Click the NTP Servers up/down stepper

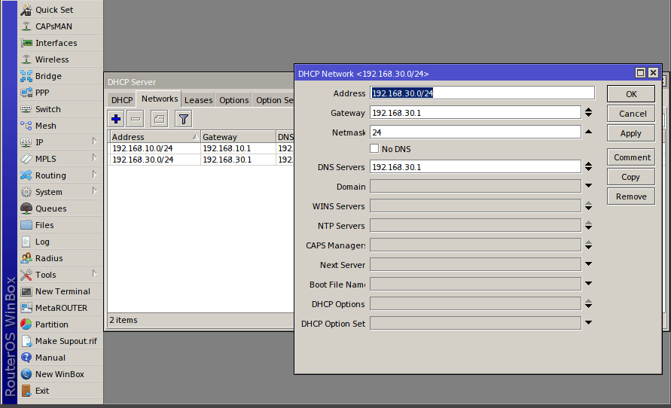(588, 225)
